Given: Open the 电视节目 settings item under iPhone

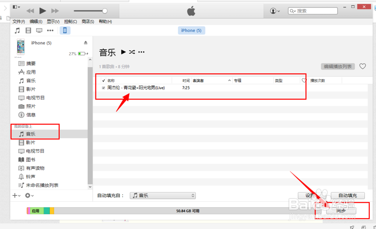Looking at the screenshot, I should 32,98.
